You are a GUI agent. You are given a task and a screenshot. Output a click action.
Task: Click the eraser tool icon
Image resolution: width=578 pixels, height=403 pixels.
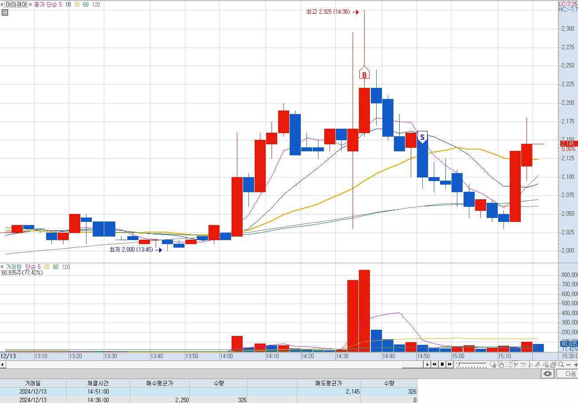tap(546, 364)
